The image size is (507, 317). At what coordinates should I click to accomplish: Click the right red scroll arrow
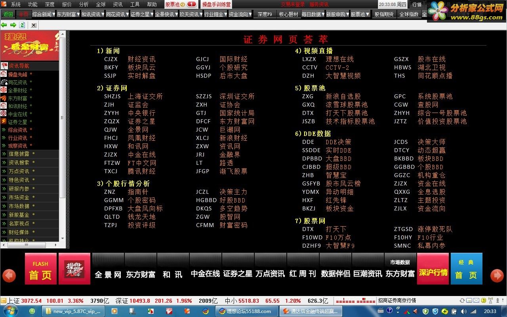pos(497,275)
